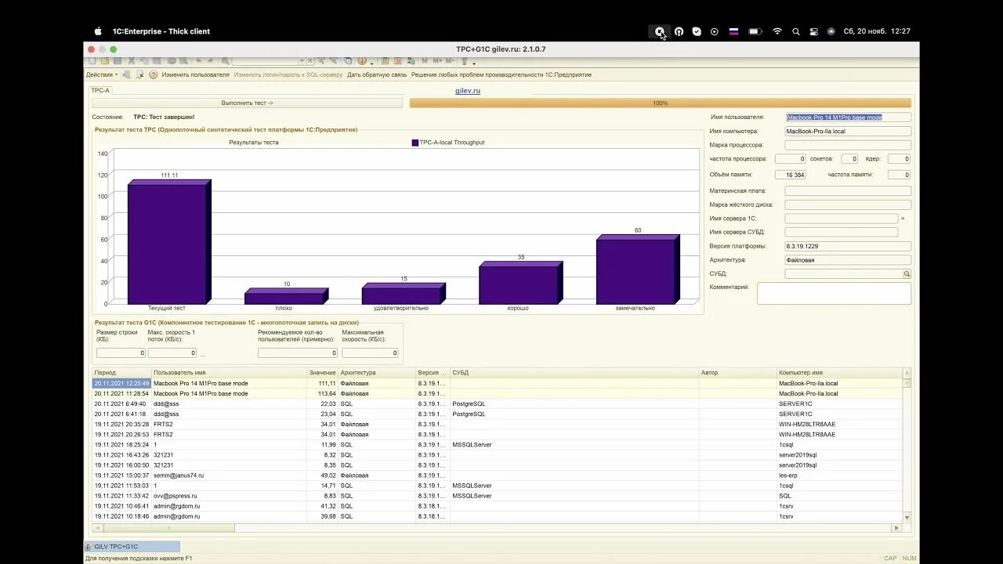Click the Марка процессора field
The height and width of the screenshot is (564, 1003).
pyautogui.click(x=848, y=145)
